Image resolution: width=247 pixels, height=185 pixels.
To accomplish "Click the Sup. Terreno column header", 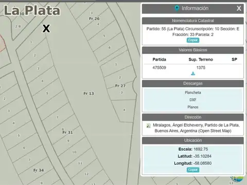I will click(201, 60).
